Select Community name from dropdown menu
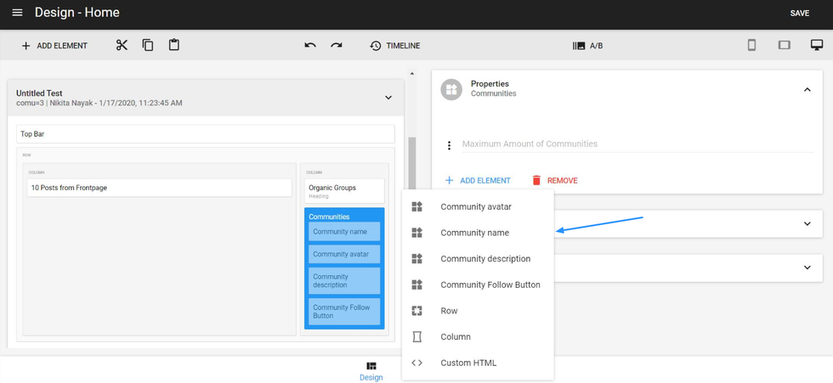Viewport: 833px width, 383px height. (474, 233)
